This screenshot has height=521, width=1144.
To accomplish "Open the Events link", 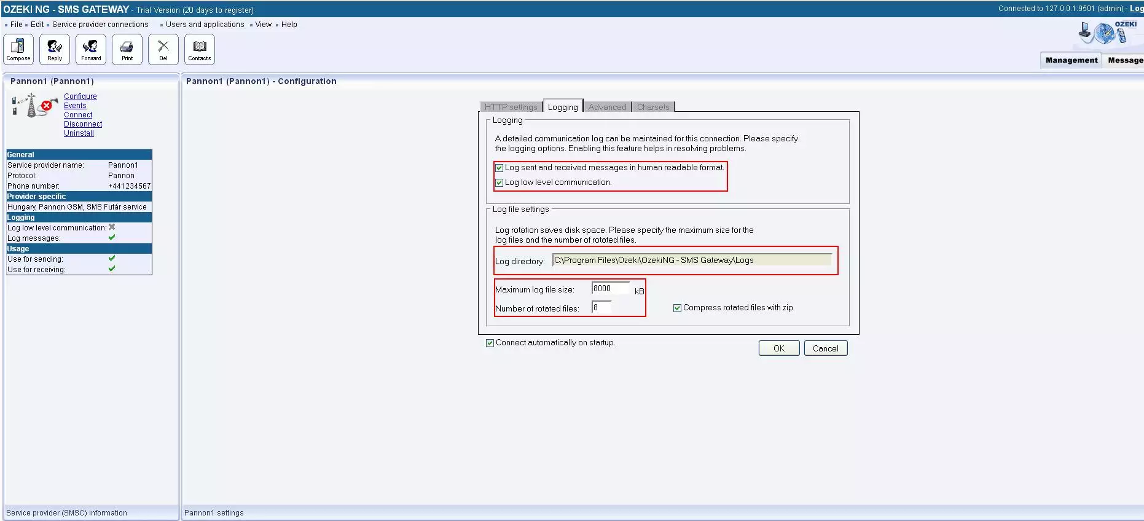I will (75, 106).
